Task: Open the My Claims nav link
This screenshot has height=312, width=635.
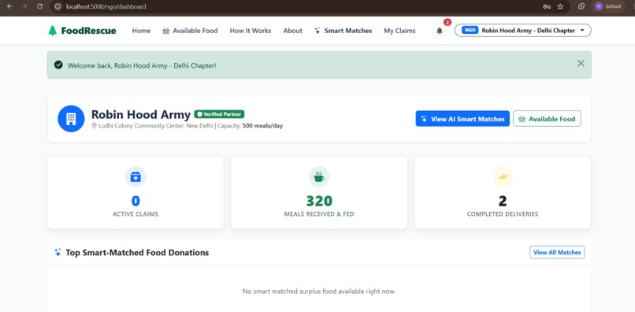Action: (399, 31)
